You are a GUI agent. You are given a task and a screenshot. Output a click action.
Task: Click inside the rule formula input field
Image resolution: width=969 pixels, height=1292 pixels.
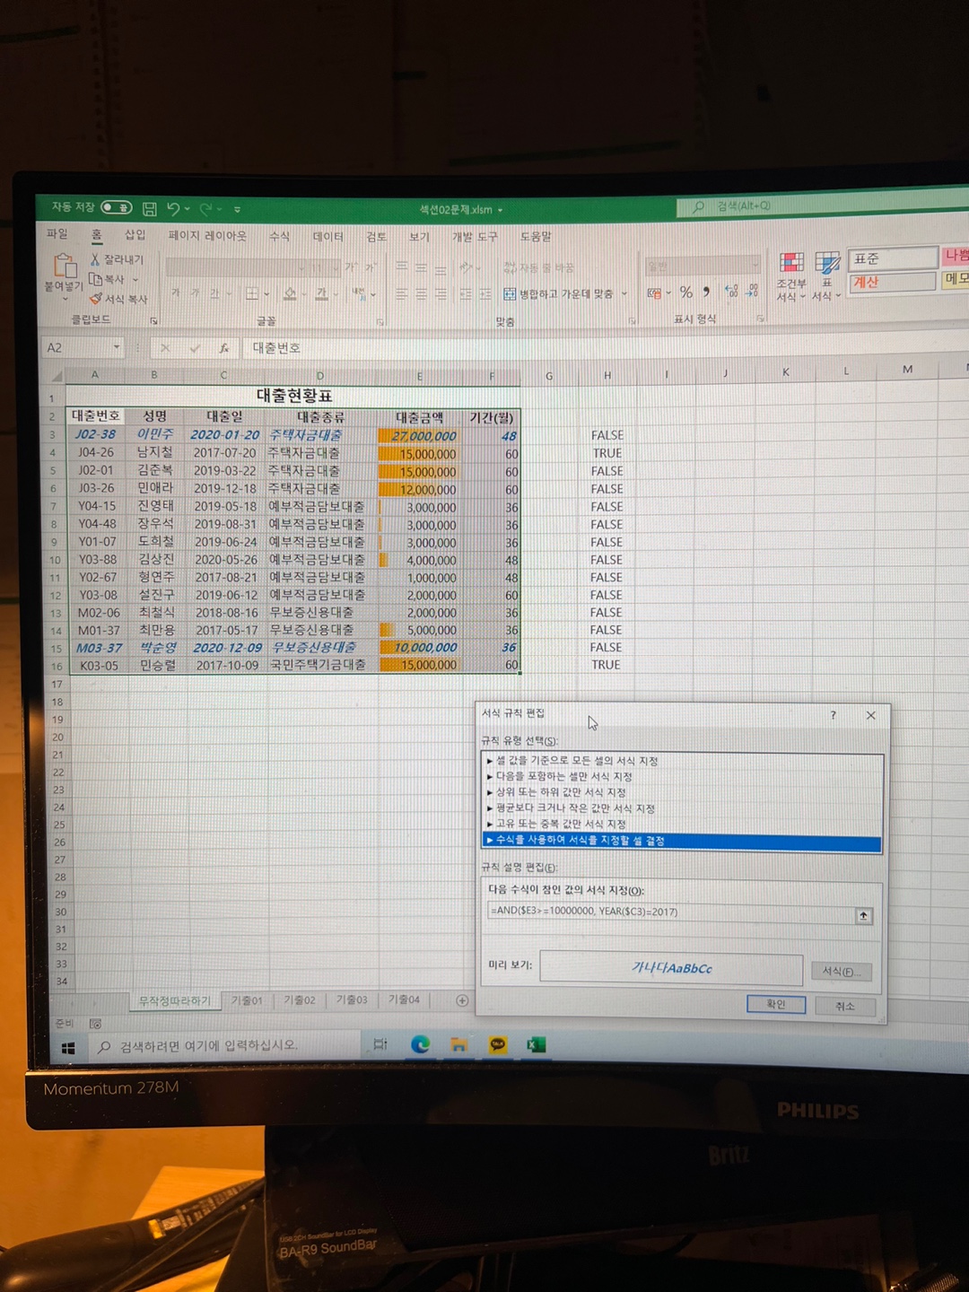tap(668, 912)
